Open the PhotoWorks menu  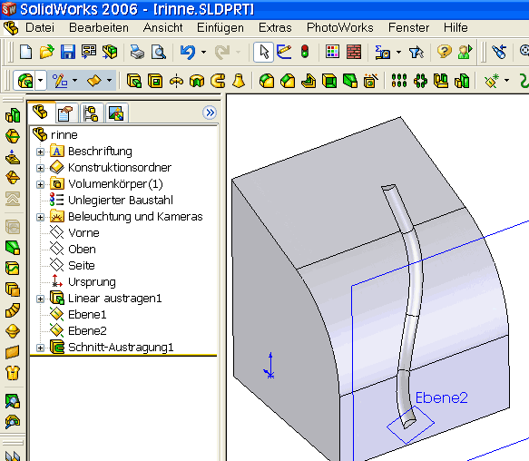click(339, 27)
